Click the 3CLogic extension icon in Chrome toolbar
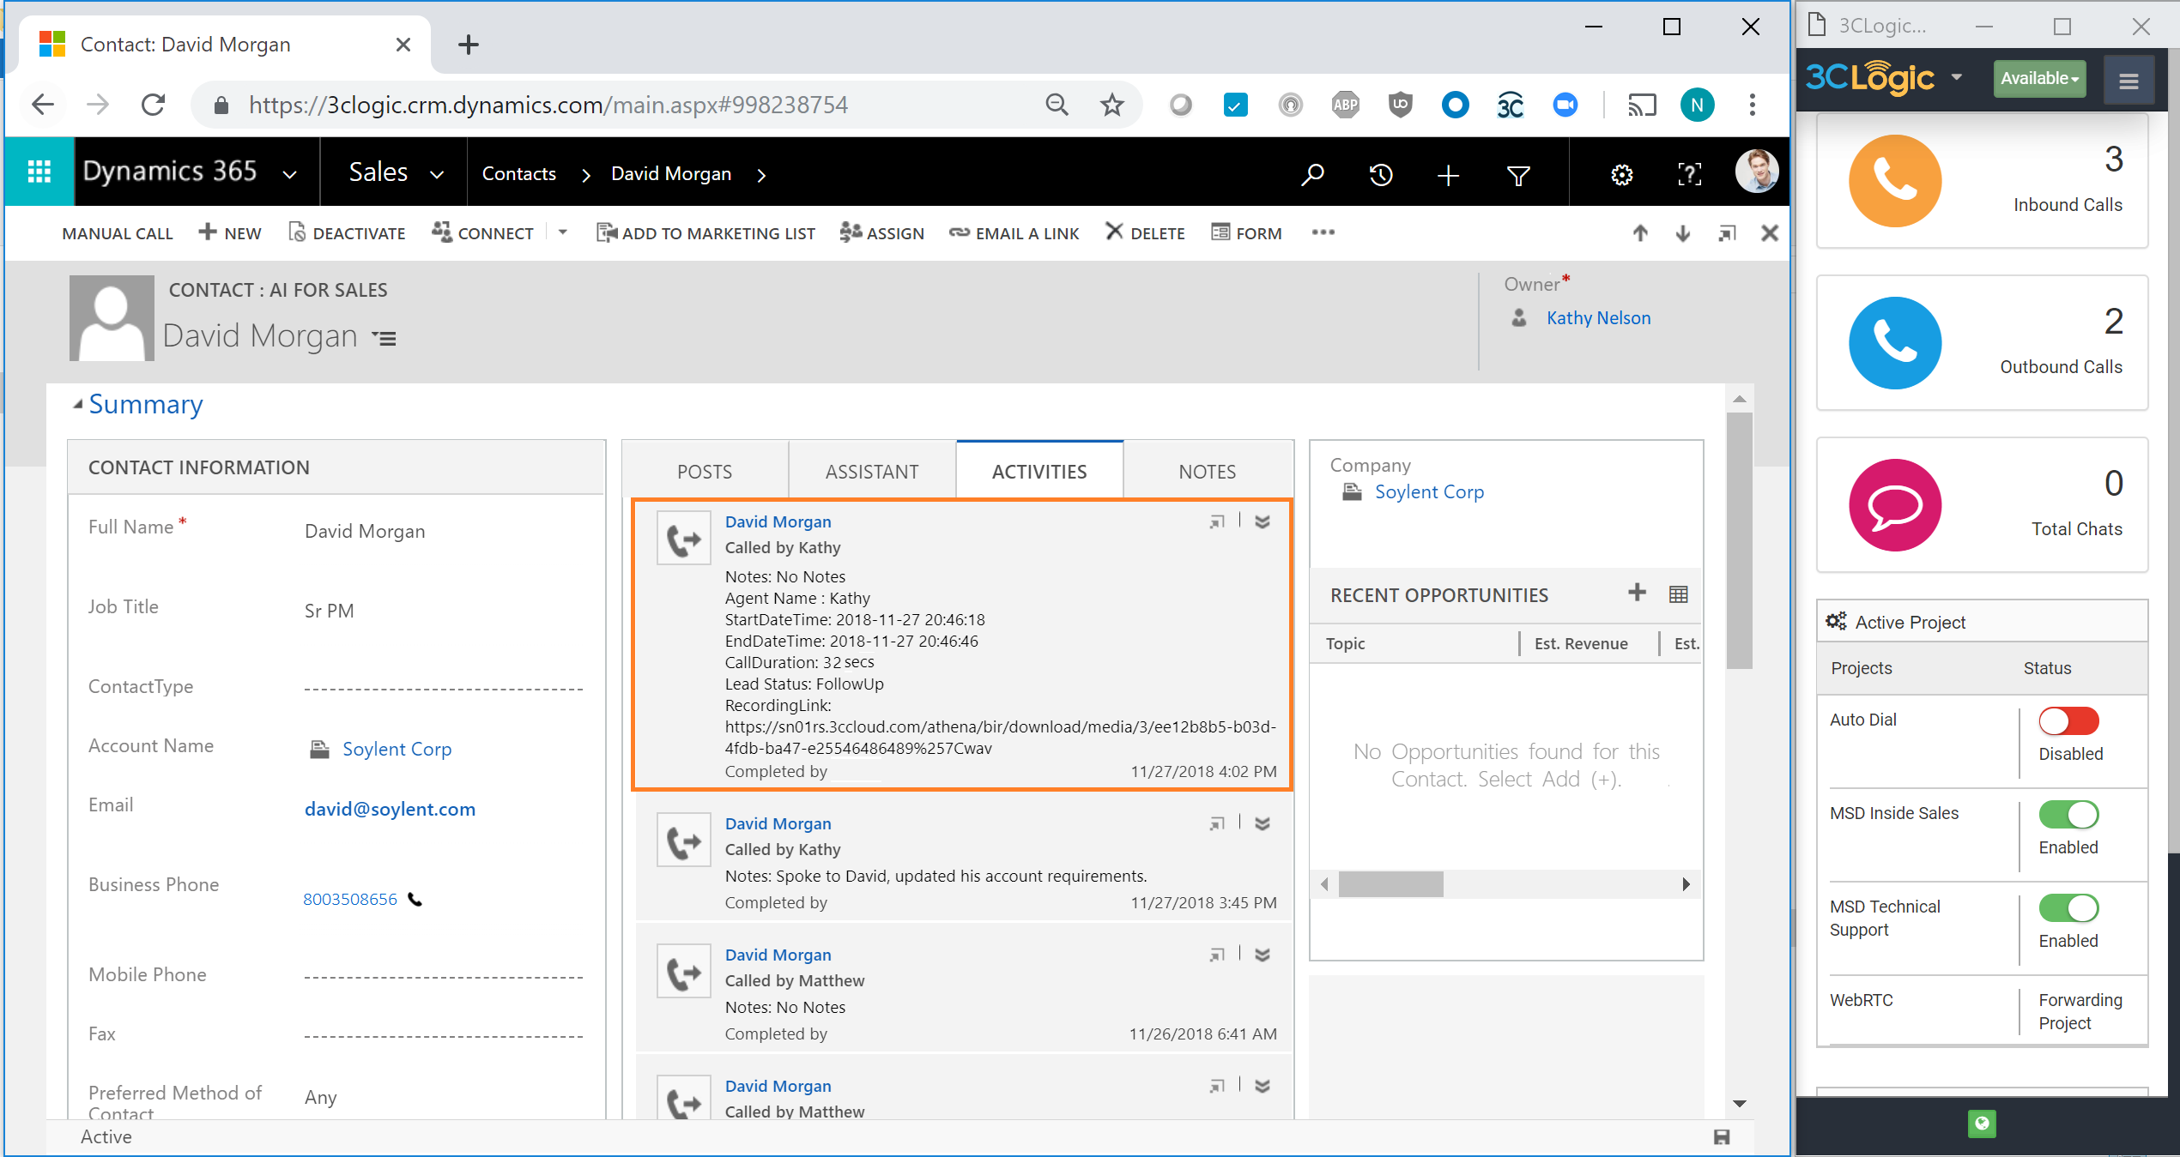Viewport: 2180px width, 1157px height. (1511, 105)
